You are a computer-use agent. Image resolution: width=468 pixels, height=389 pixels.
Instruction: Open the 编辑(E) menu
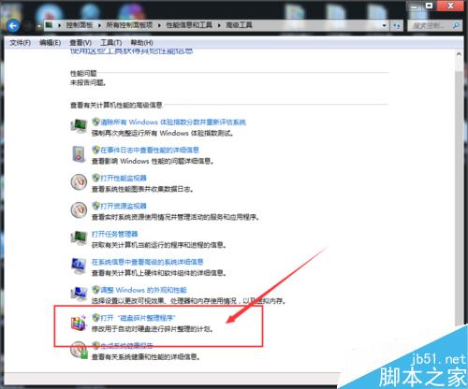[50, 43]
